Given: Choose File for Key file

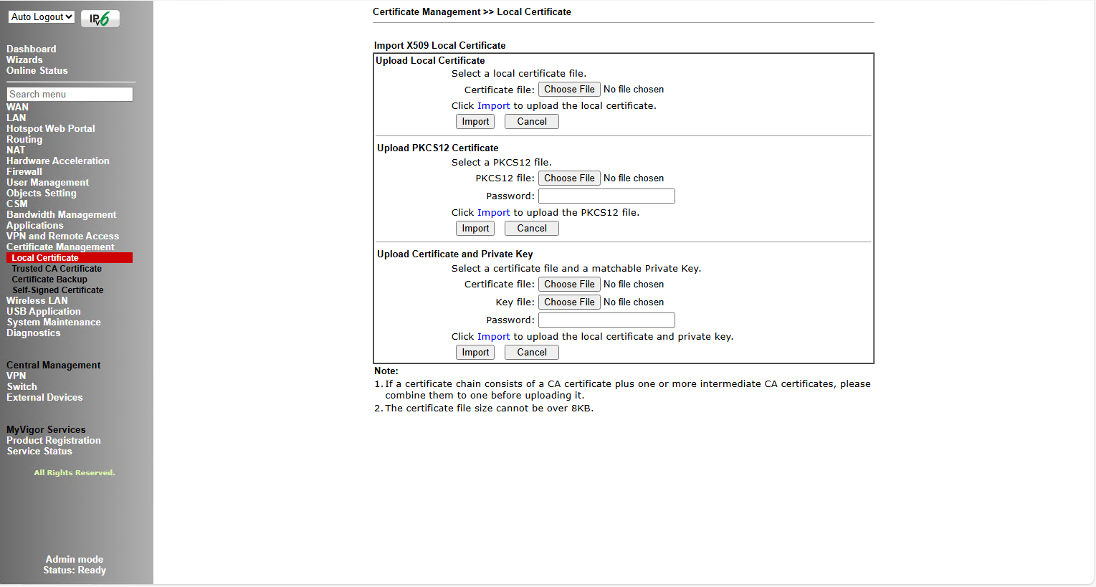Looking at the screenshot, I should (569, 302).
